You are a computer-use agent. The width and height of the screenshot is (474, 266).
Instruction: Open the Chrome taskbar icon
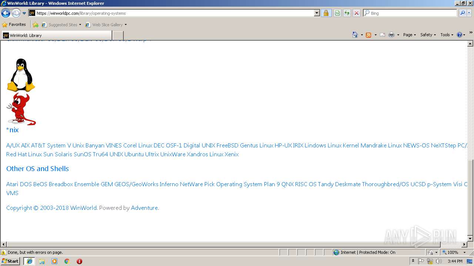point(67,261)
